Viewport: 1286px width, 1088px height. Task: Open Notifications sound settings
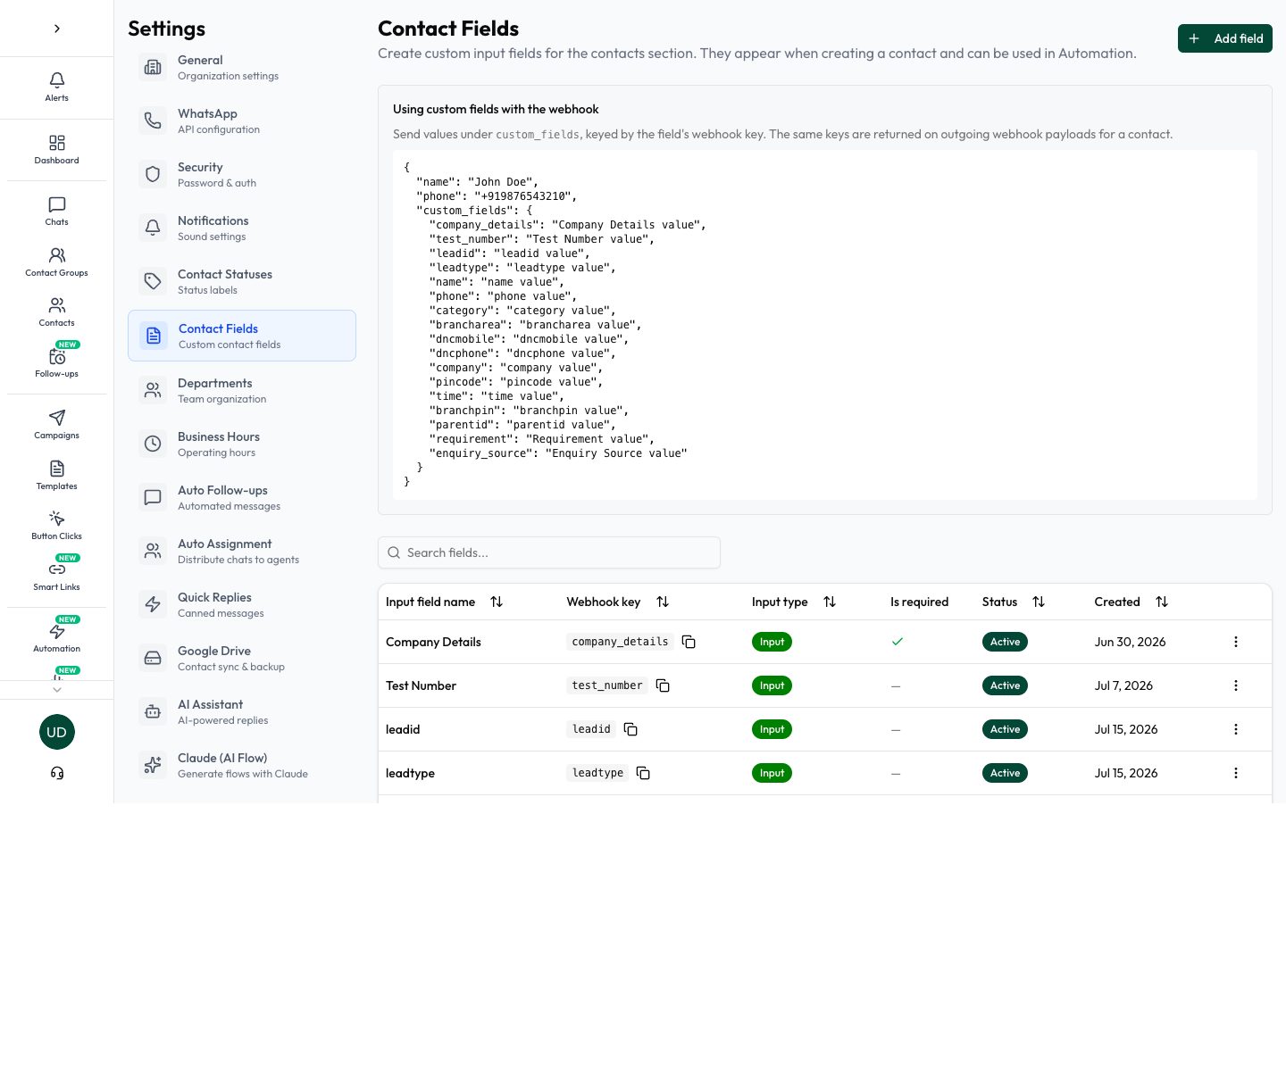click(242, 228)
